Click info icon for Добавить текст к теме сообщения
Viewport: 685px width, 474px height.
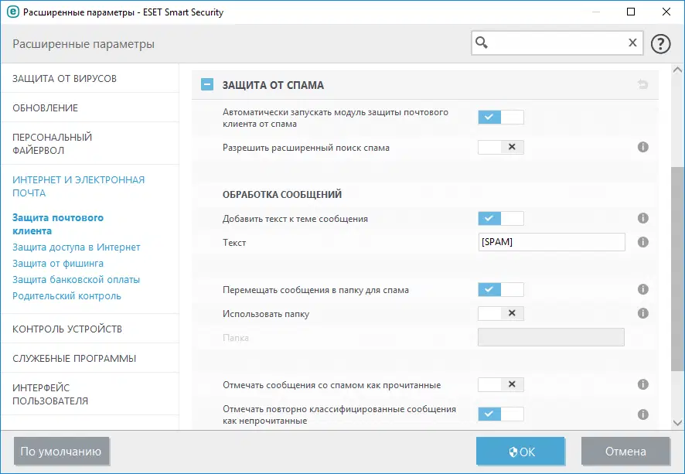[x=642, y=218]
